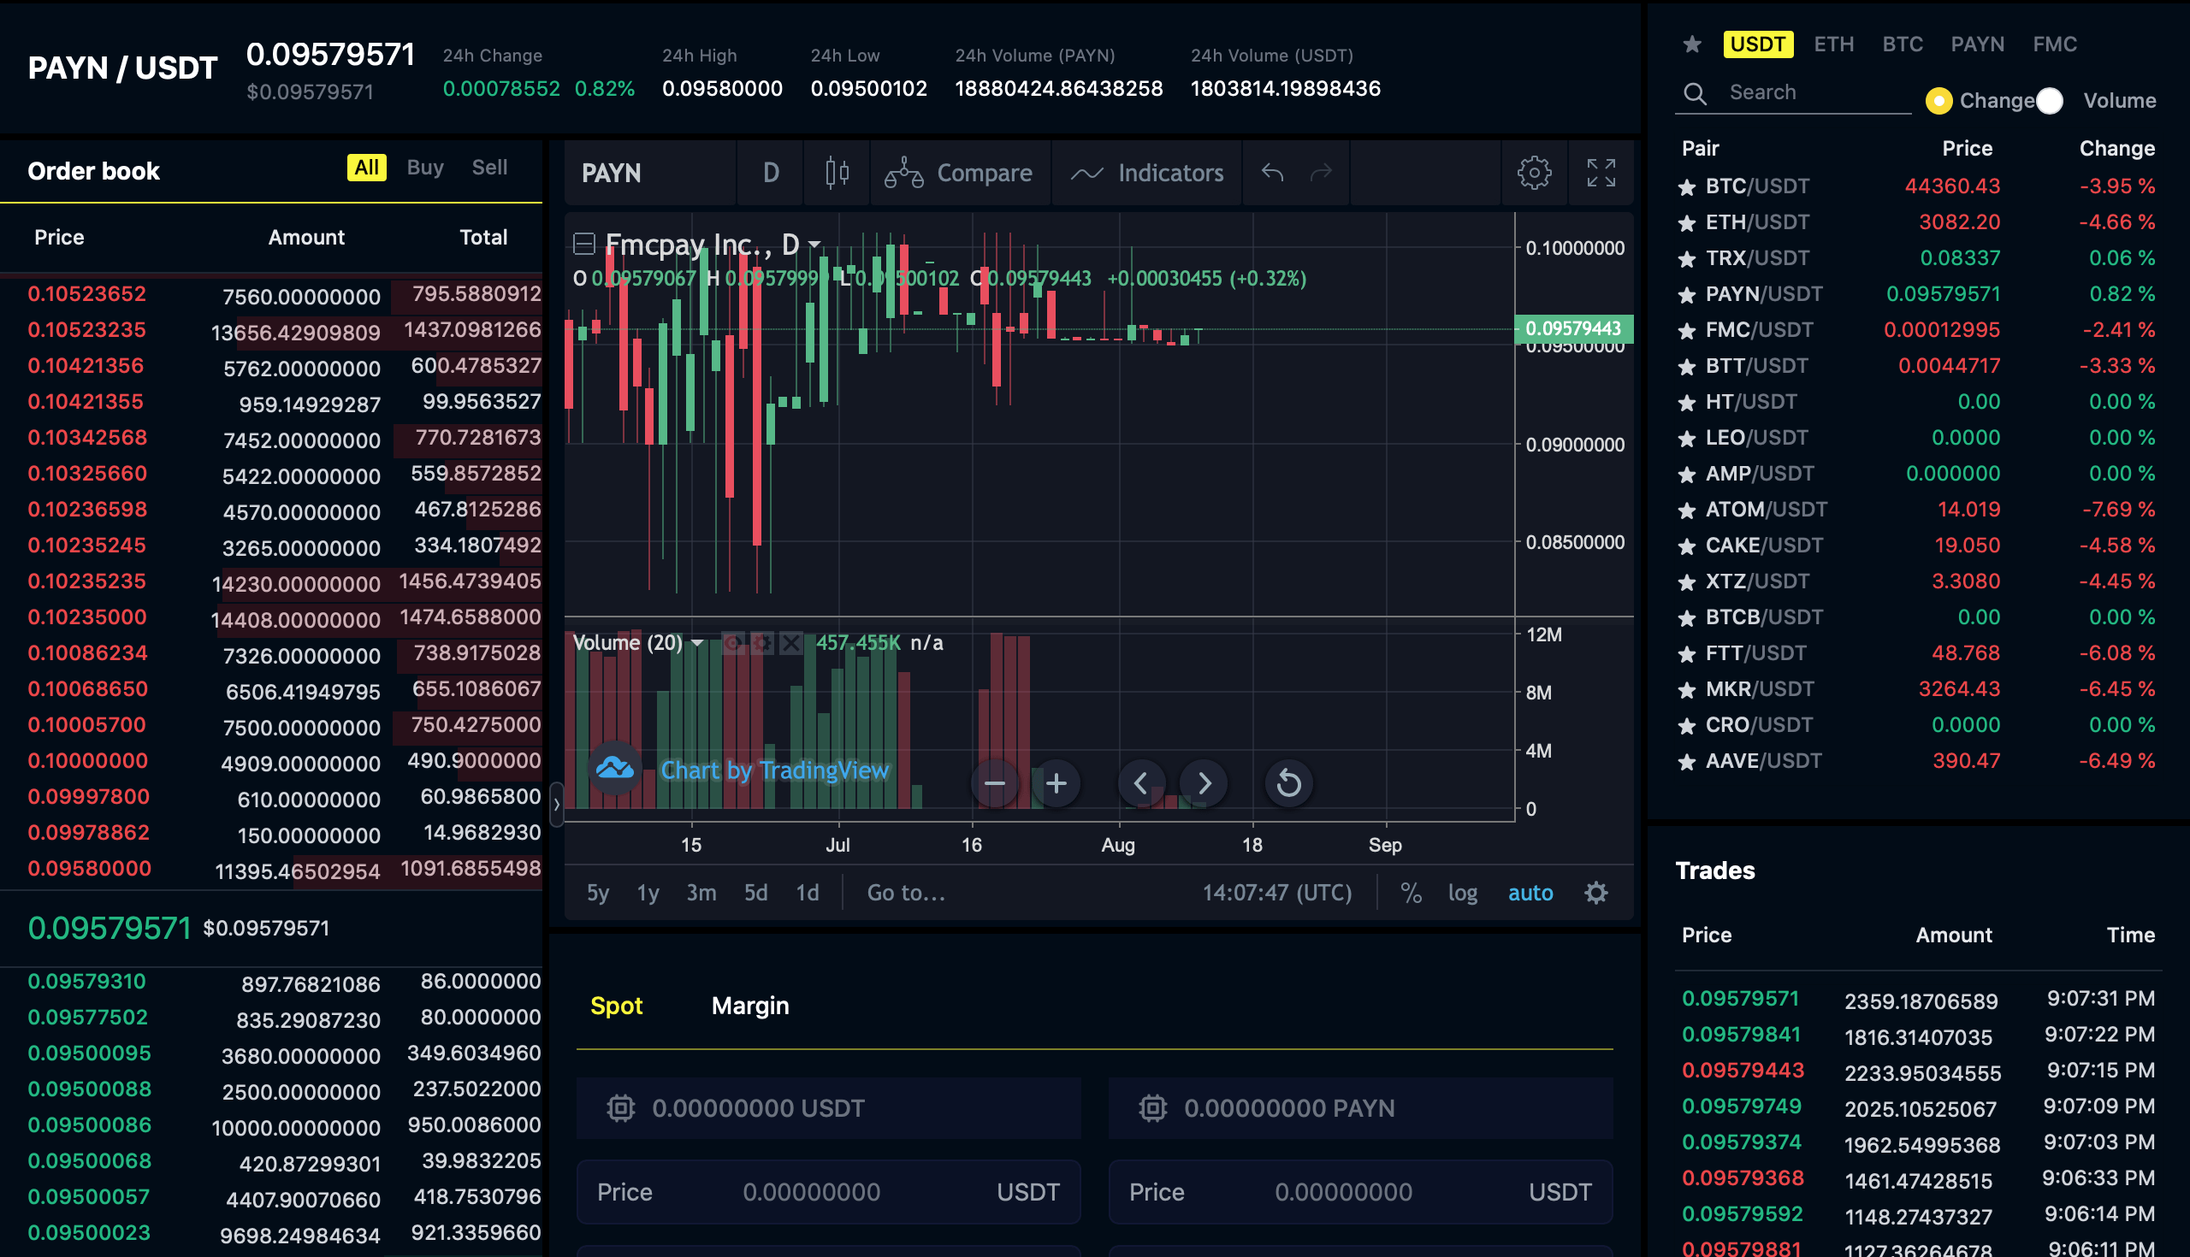Click TradingView cloud logo
The height and width of the screenshot is (1257, 2190).
point(615,767)
